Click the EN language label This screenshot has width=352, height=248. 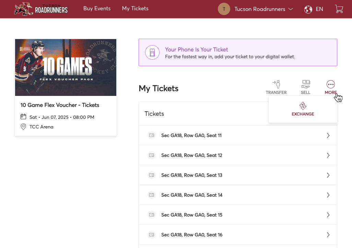pos(319,9)
